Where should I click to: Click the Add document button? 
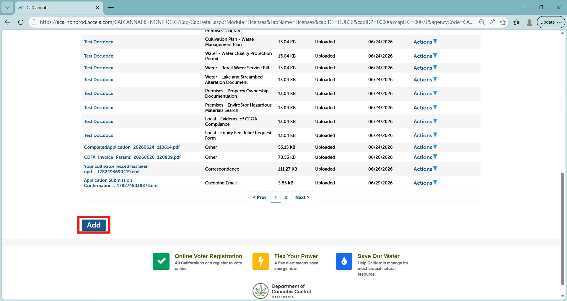pyautogui.click(x=94, y=225)
